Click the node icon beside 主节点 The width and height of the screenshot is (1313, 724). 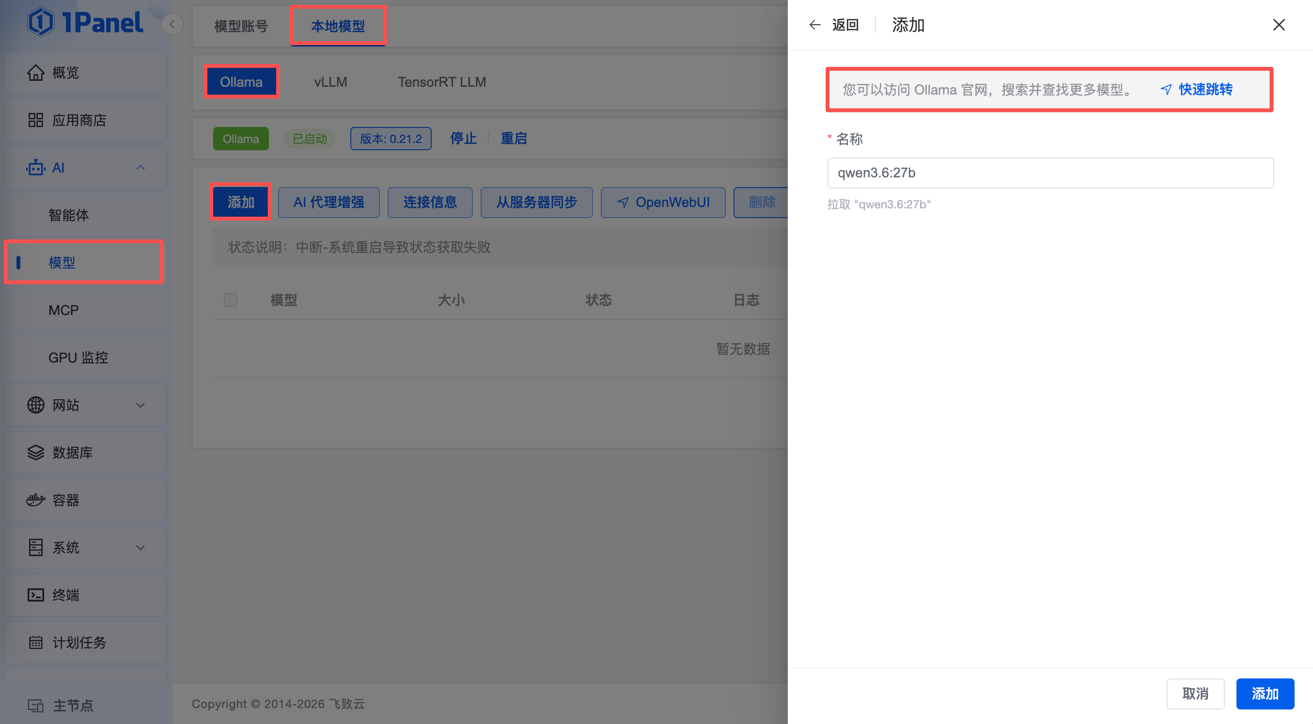(36, 706)
